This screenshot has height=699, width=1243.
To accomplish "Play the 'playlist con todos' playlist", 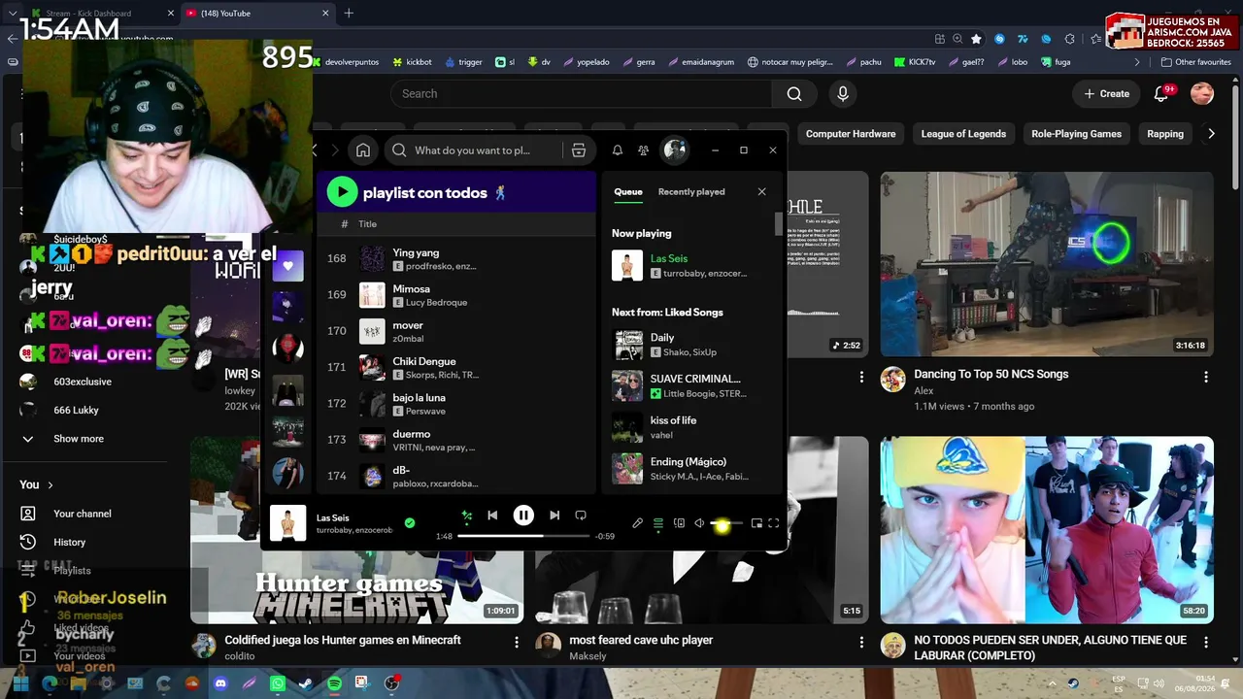I will (342, 192).
